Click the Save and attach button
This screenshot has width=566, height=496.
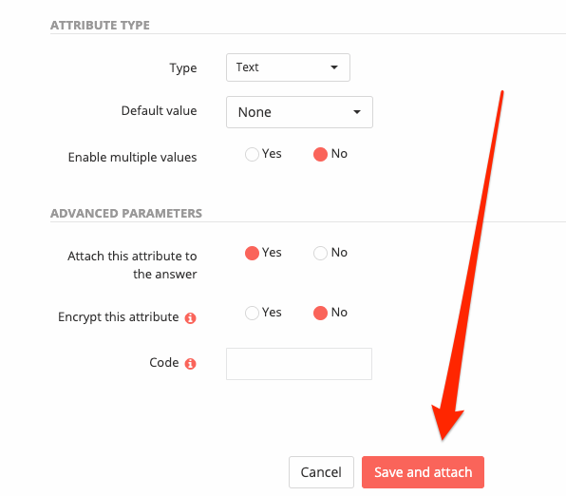[x=423, y=472]
